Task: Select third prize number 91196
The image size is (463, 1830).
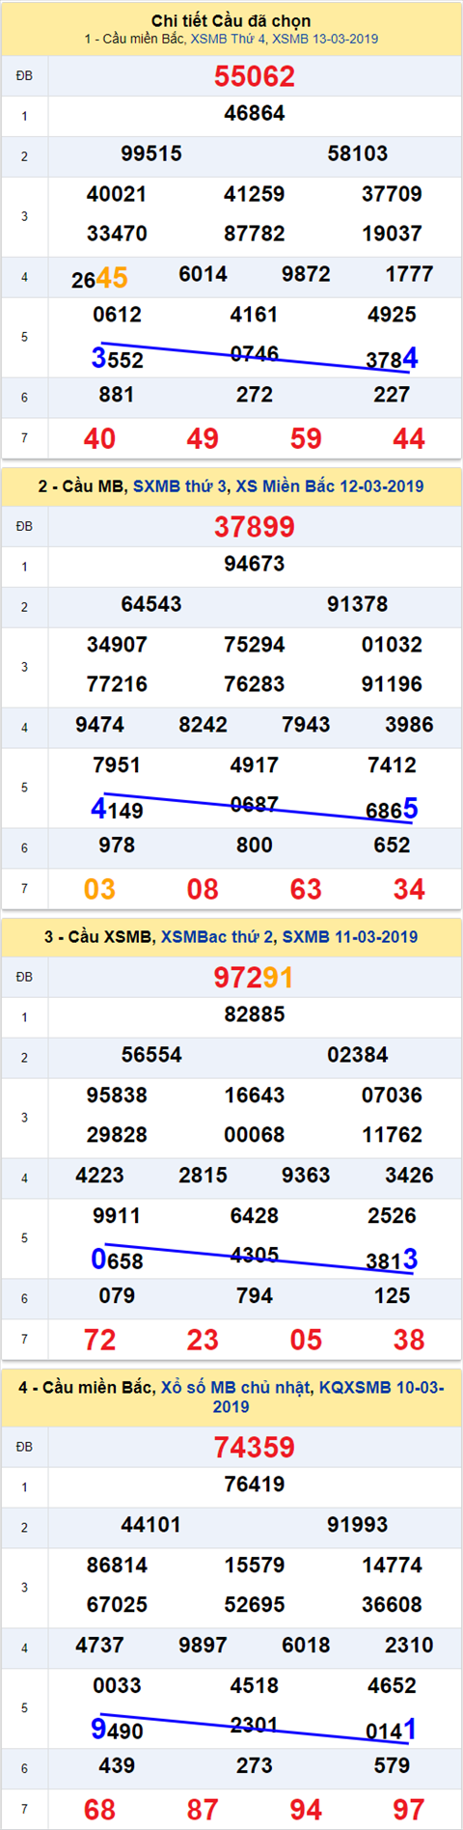Action: click(392, 684)
